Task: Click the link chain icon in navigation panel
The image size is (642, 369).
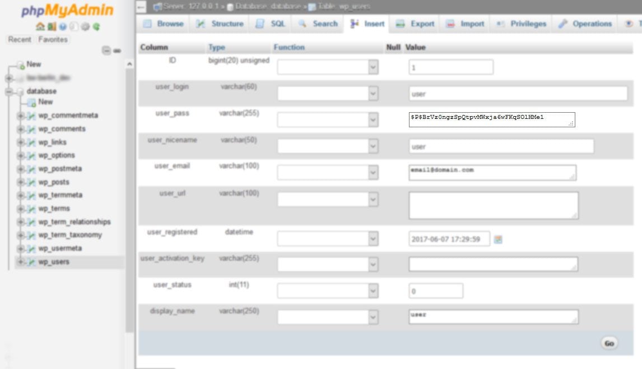Action: pyautogui.click(x=118, y=50)
